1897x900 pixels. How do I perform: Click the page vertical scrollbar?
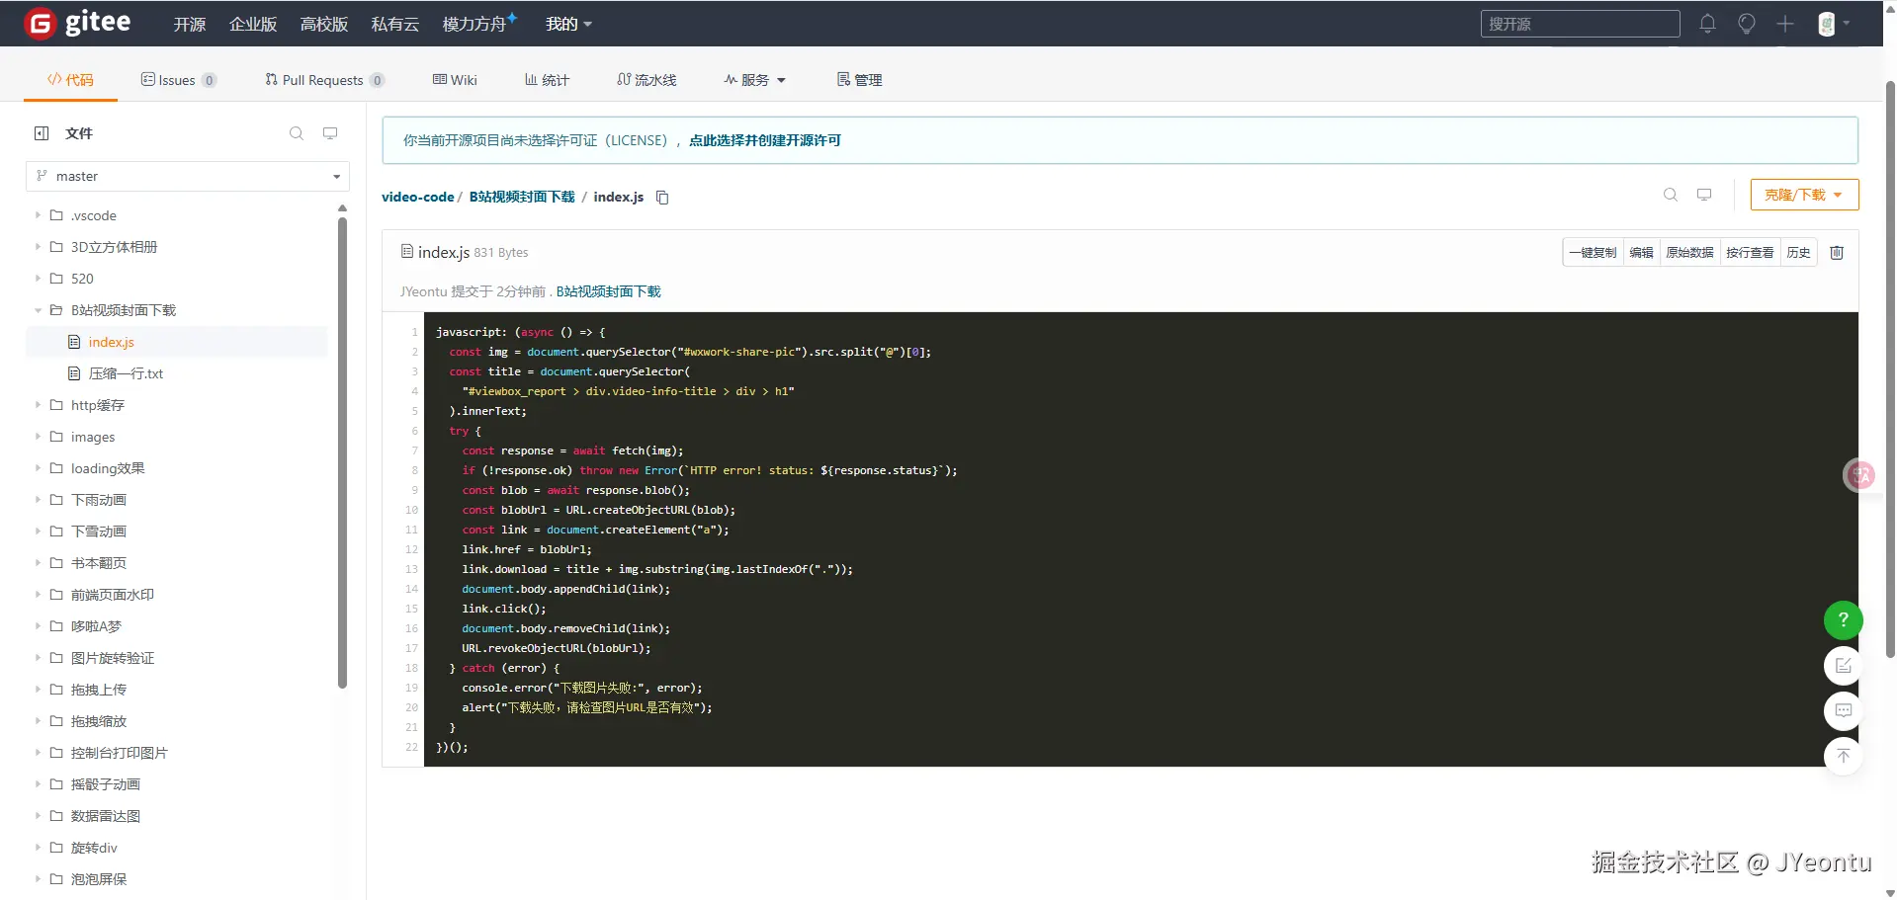point(1890,370)
